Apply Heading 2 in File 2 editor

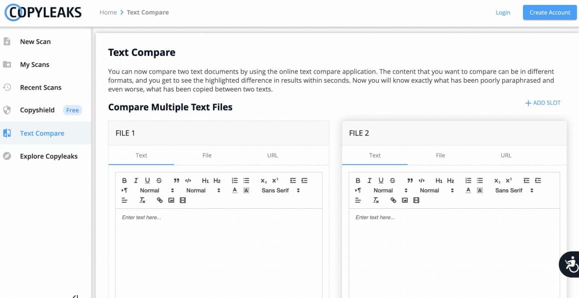(450, 180)
